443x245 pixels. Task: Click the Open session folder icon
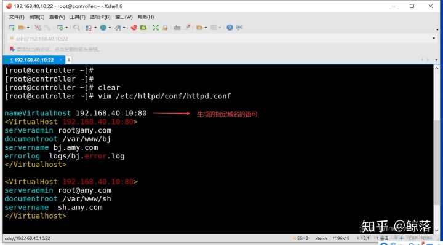click(21, 28)
